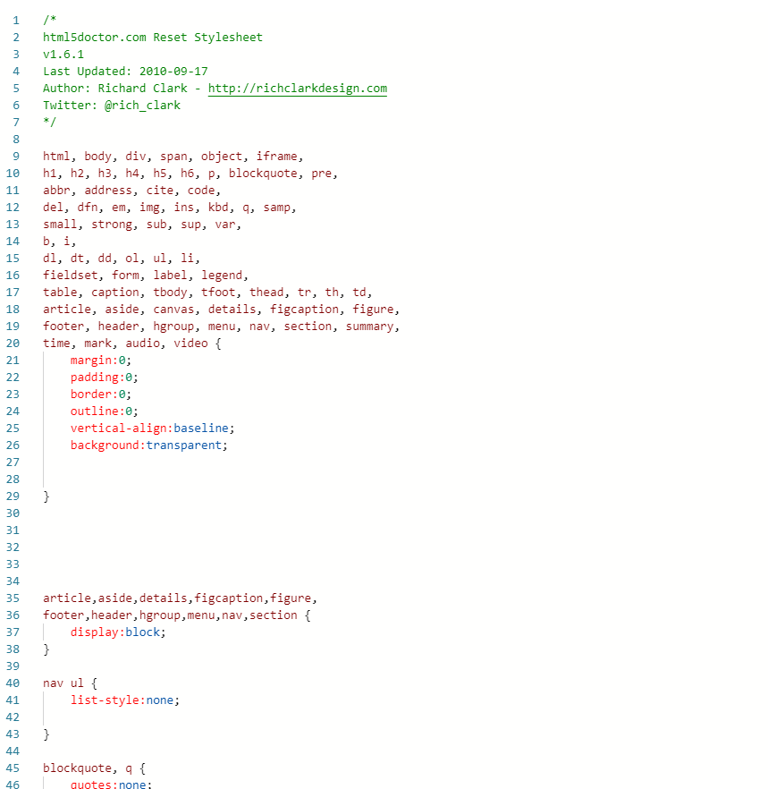
Task: Click the border:0 declaration on line 23
Action: tap(101, 394)
